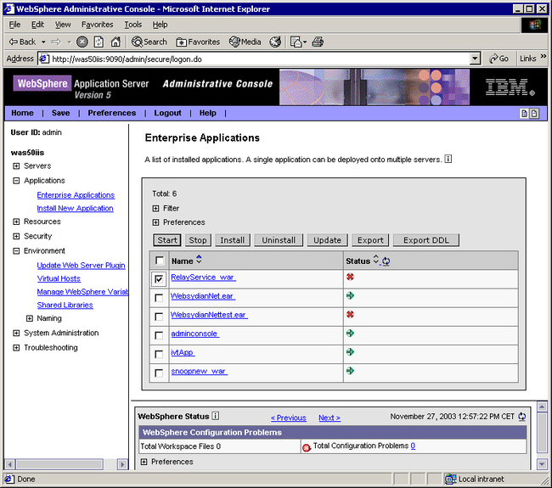The width and height of the screenshot is (552, 488).
Task: Open the browser Help menu
Action: pos(160,25)
